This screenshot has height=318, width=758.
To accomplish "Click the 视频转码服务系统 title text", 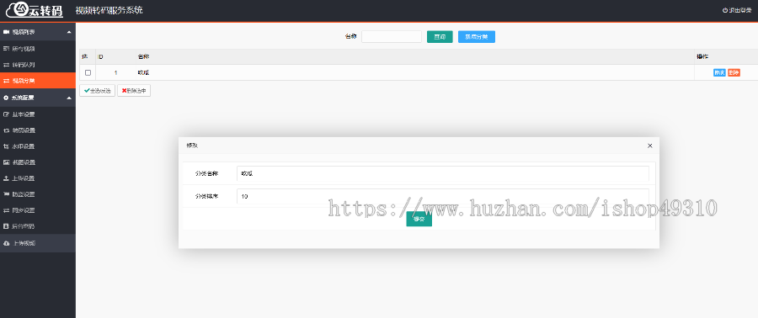I will pos(109,10).
